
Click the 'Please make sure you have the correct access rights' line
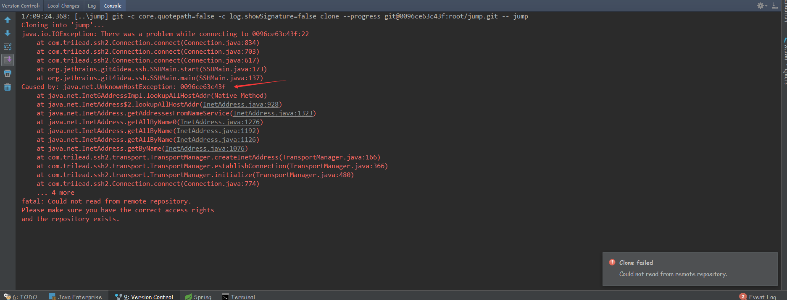tap(118, 210)
